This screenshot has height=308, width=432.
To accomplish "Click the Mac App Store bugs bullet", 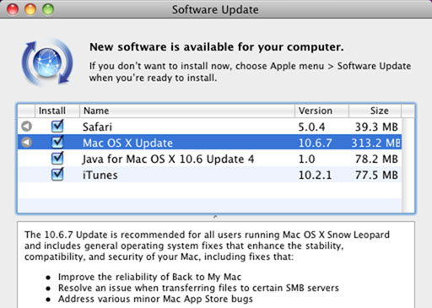I will [155, 299].
